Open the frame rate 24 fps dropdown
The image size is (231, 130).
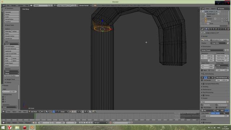click(222, 65)
